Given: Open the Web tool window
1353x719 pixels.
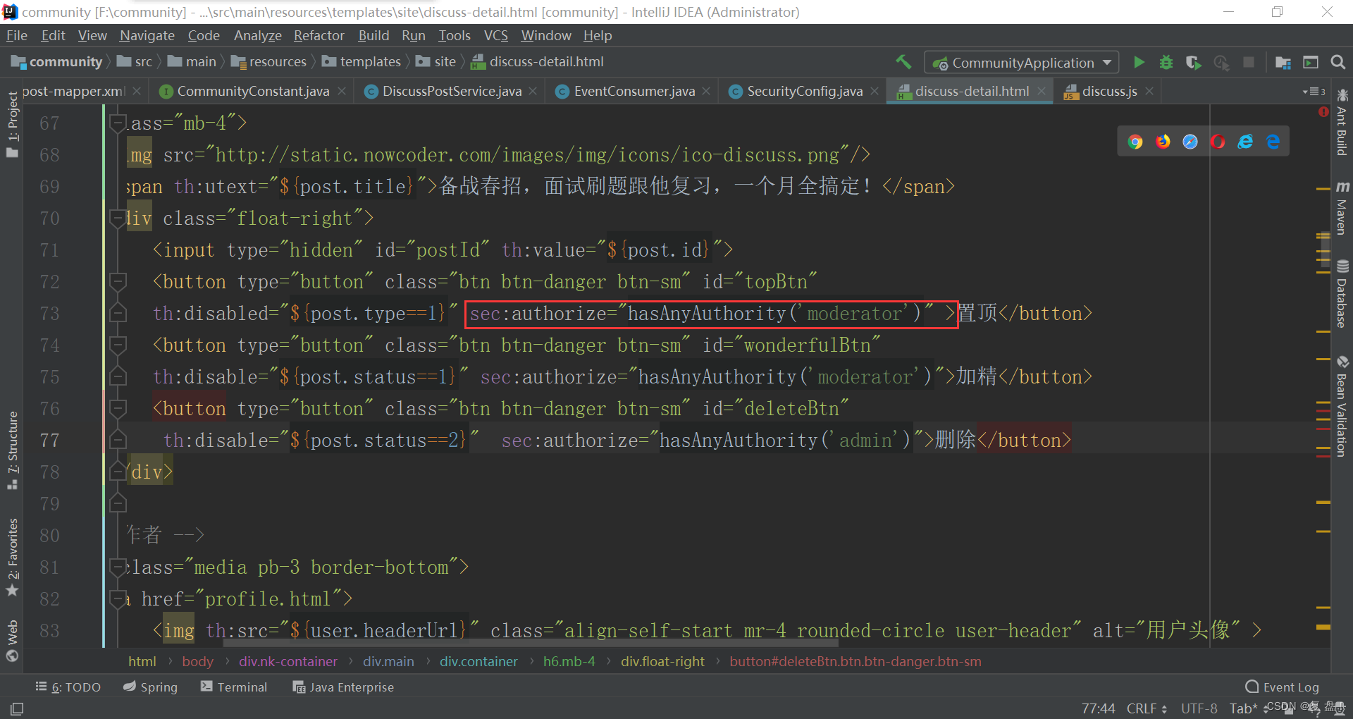Looking at the screenshot, I should point(12,640).
